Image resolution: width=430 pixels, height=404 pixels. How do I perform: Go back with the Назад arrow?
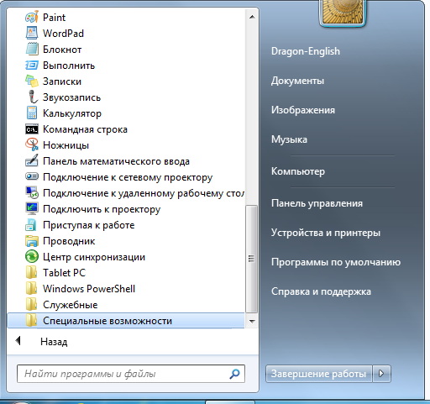[x=18, y=341]
